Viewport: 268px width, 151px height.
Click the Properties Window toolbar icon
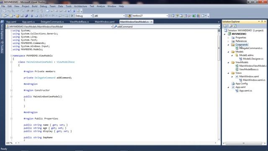point(177,16)
